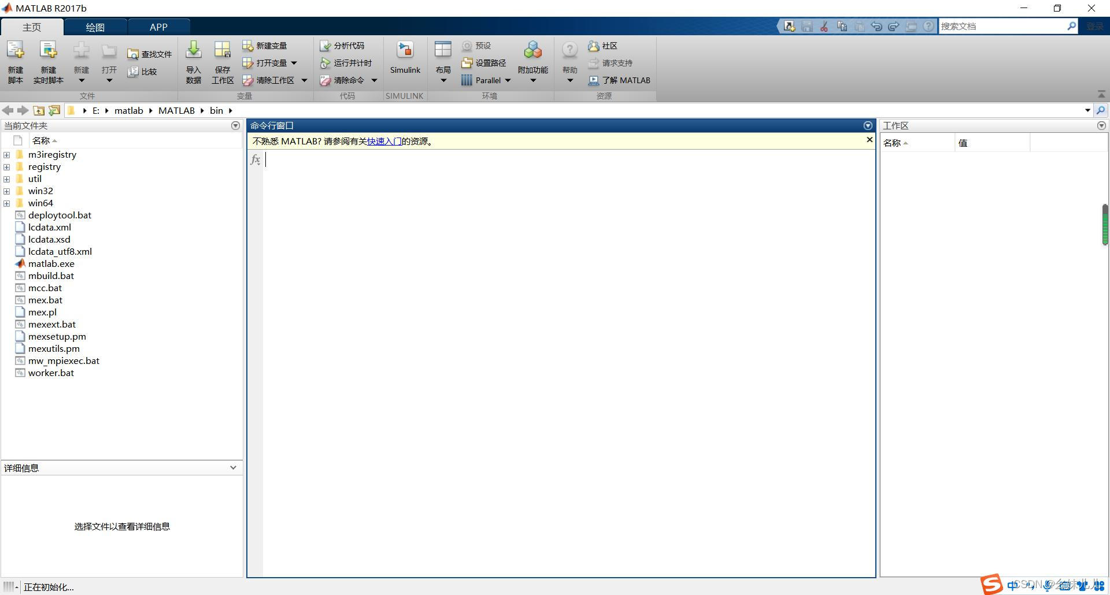Expand the 清除命令 dropdown arrow
The height and width of the screenshot is (595, 1110).
[374, 80]
